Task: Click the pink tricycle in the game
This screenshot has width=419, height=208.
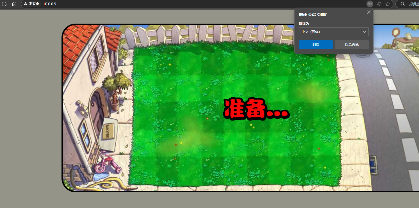Action: 107,162
